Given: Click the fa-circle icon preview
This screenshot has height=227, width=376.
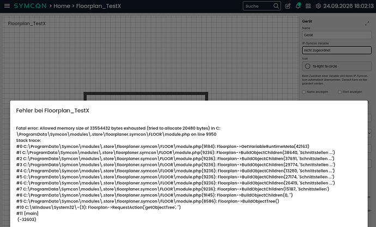Looking at the screenshot, I should pyautogui.click(x=307, y=66).
